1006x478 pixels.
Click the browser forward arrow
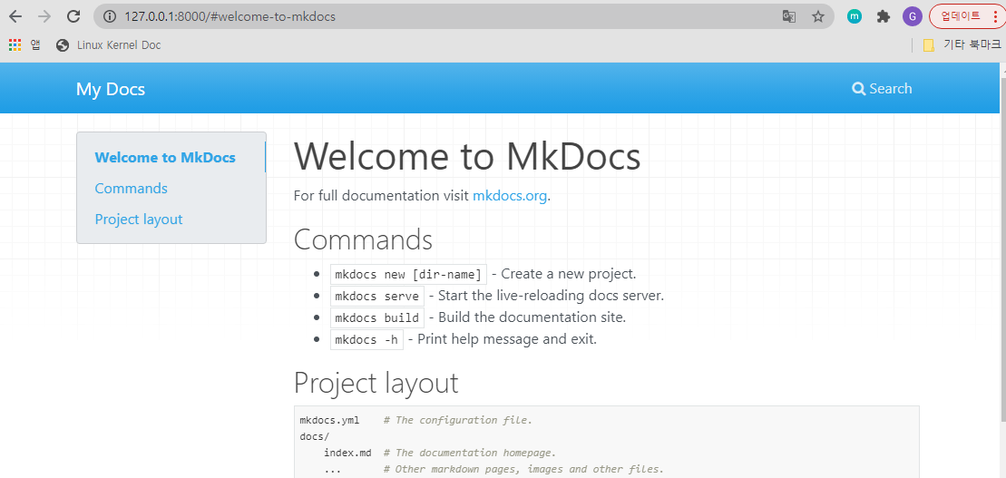[x=44, y=16]
